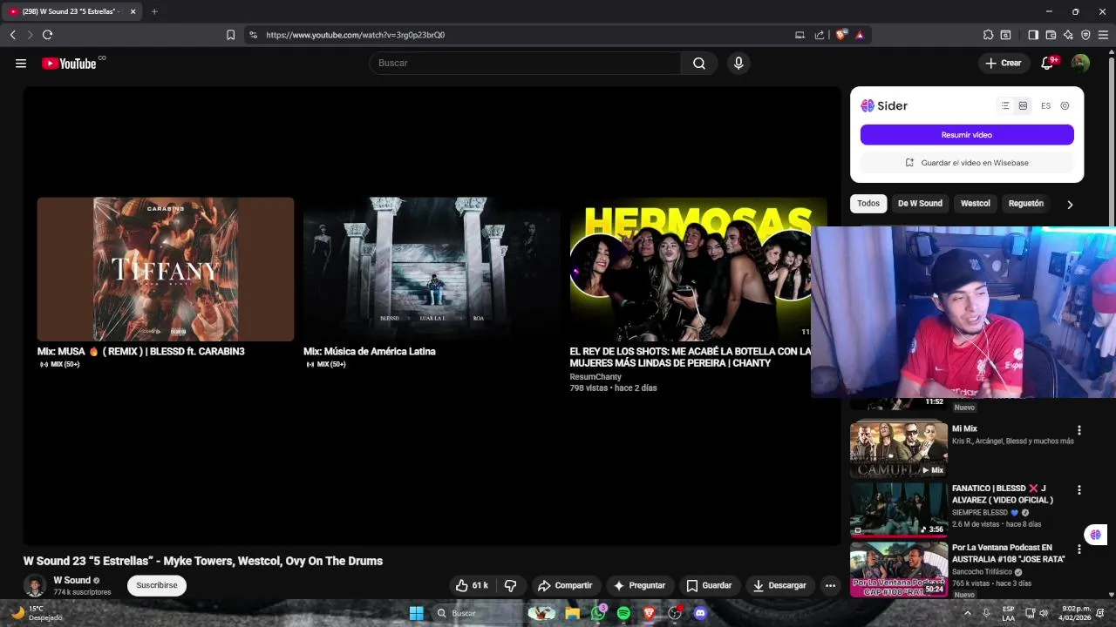Select the De W Sound filter chip
Image resolution: width=1116 pixels, height=627 pixels.
pyautogui.click(x=920, y=203)
